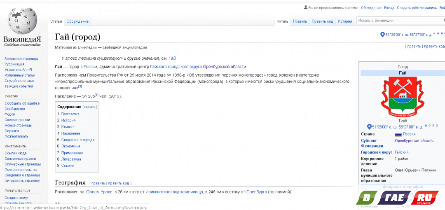The height and width of the screenshot is (210, 445).
Task: Click 'править' next to География heading
Action: 98,183
